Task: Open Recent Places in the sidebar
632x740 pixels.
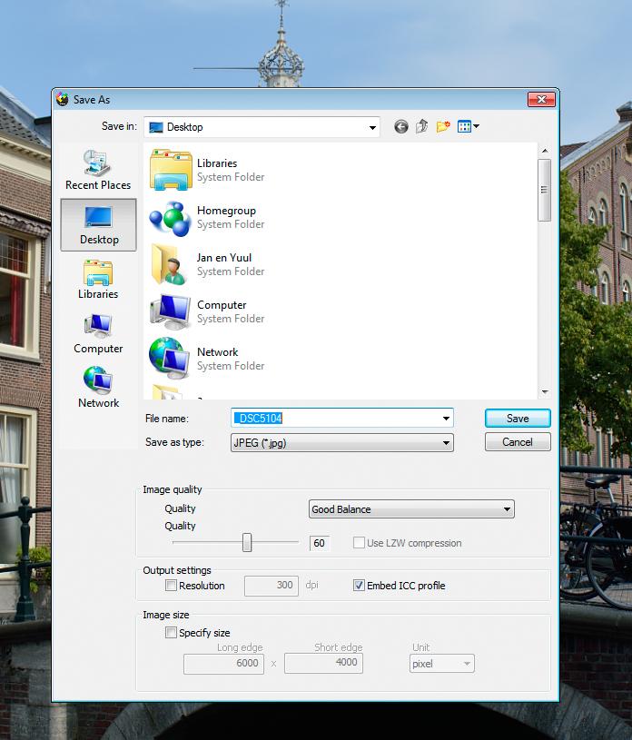Action: [x=98, y=170]
